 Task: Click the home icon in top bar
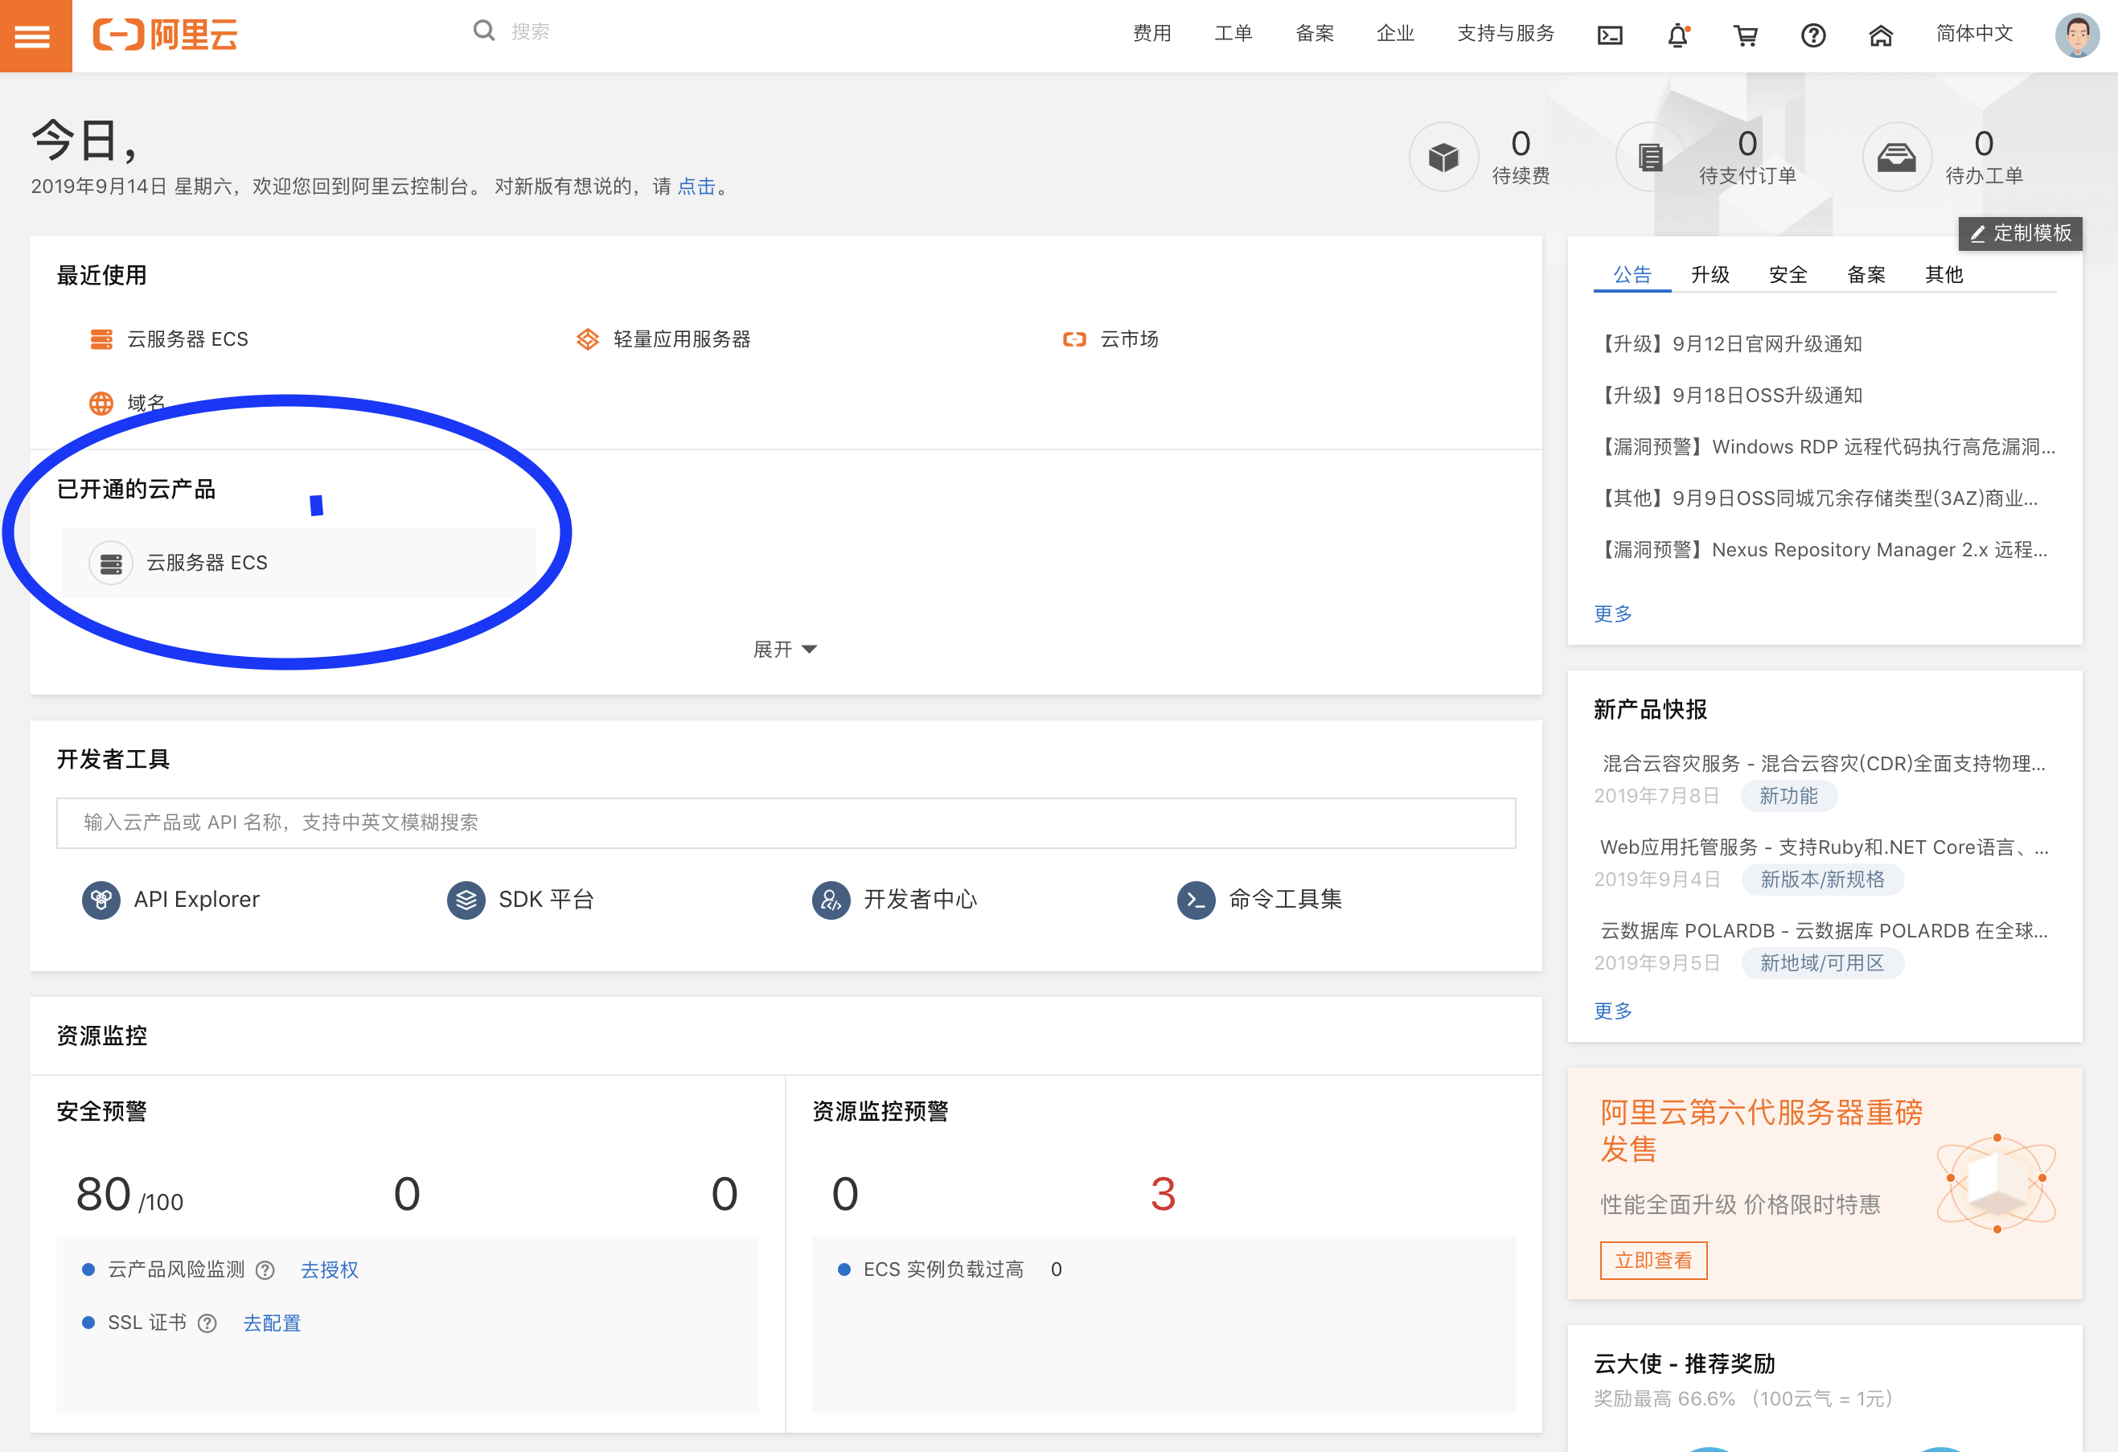coord(1881,35)
